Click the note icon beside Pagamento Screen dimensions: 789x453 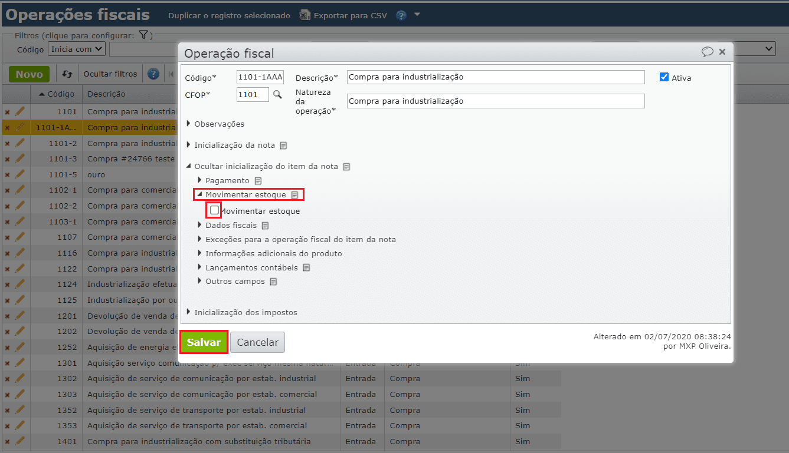258,181
